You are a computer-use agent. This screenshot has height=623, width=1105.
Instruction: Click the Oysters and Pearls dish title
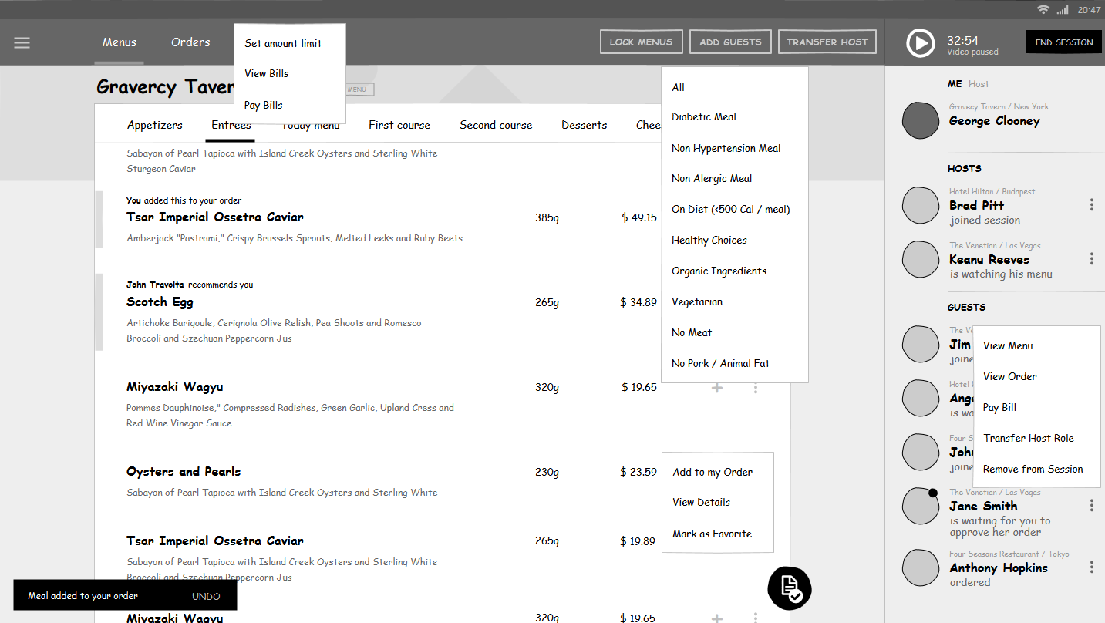[x=184, y=472]
